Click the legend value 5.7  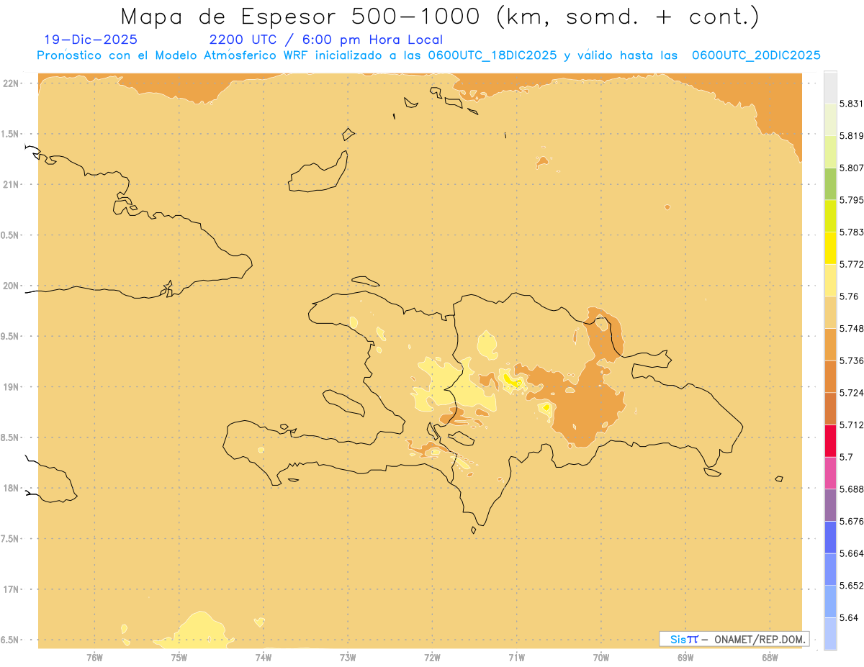(x=846, y=457)
